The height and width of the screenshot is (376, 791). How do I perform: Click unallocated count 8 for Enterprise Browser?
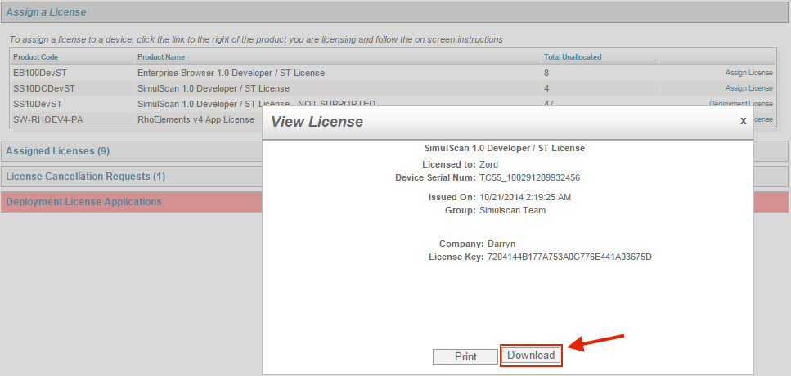pyautogui.click(x=546, y=73)
